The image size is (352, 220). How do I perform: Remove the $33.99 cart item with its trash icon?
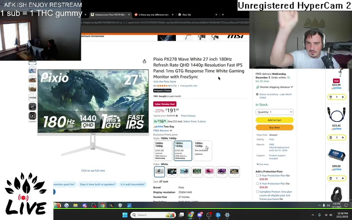[331, 97]
